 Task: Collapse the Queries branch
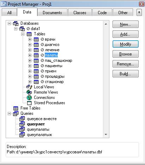[9, 114]
